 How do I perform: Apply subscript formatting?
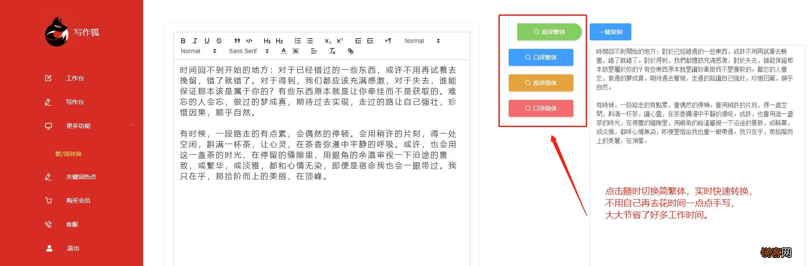coord(328,41)
